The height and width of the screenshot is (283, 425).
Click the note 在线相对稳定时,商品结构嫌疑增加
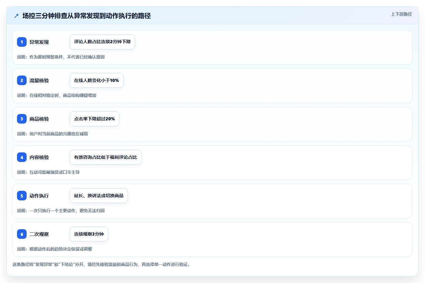point(63,95)
